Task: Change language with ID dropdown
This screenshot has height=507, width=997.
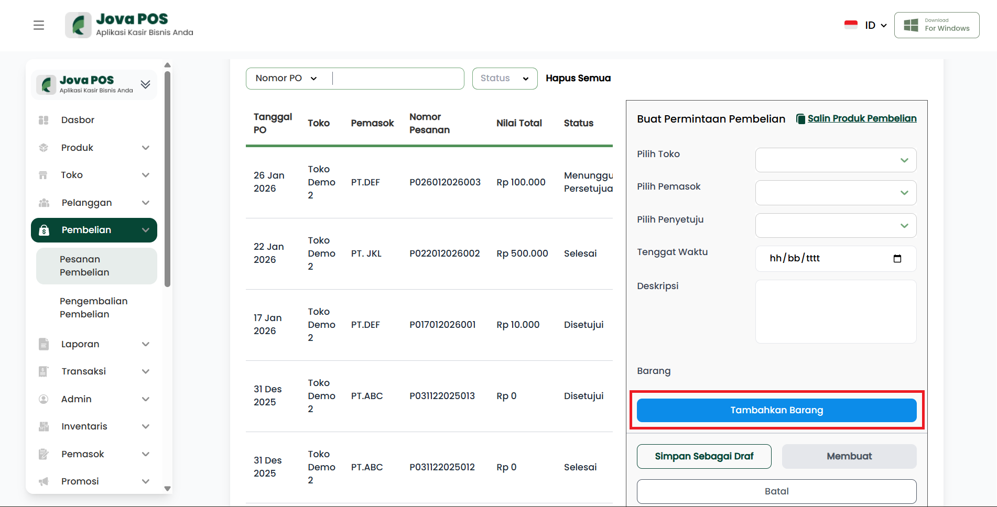Action: 874,25
